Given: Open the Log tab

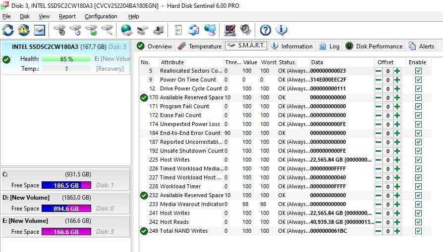Looking at the screenshot, I should click(x=329, y=46).
